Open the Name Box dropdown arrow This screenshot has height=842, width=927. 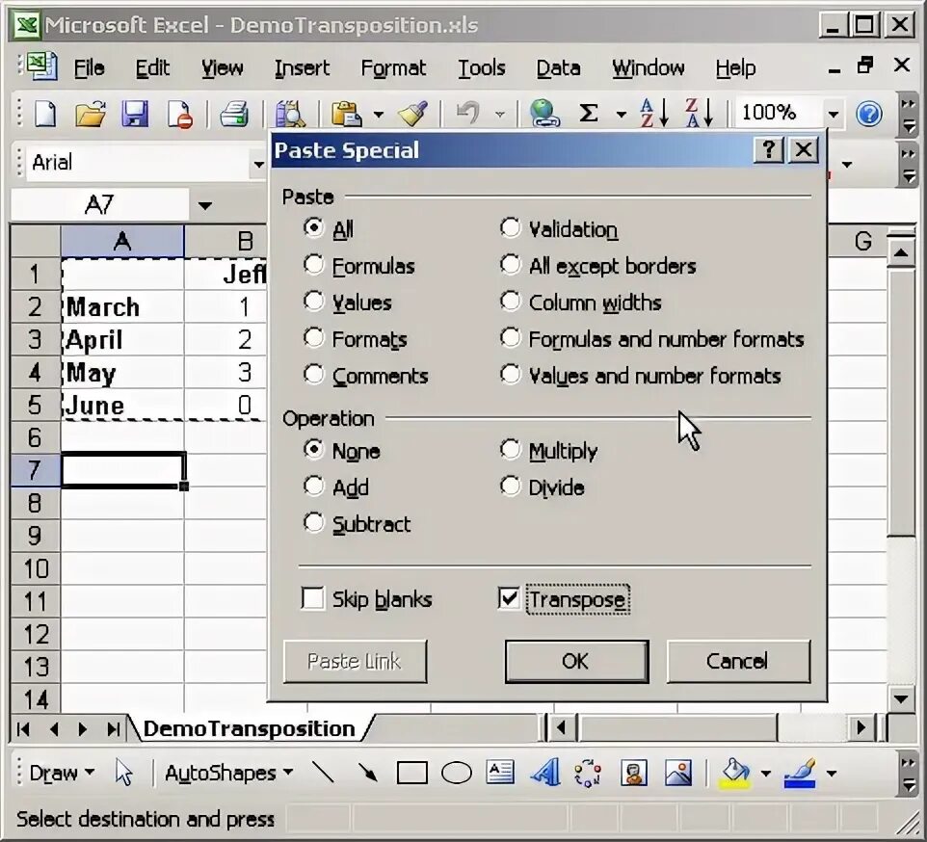[204, 205]
